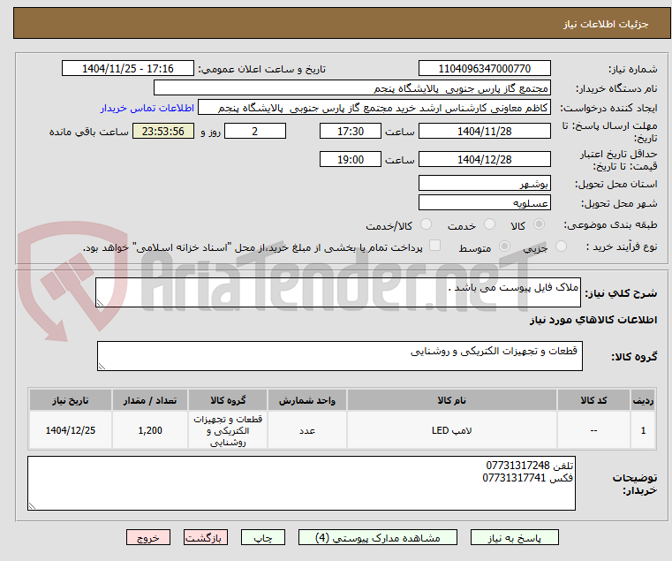Click the واحد شمارش column header
Viewport: 672px width, 561px height.
(306, 400)
